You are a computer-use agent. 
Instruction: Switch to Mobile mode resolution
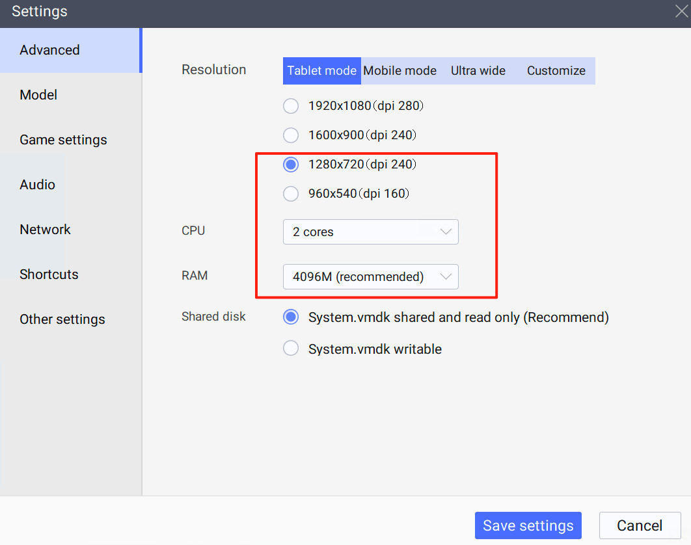(400, 71)
